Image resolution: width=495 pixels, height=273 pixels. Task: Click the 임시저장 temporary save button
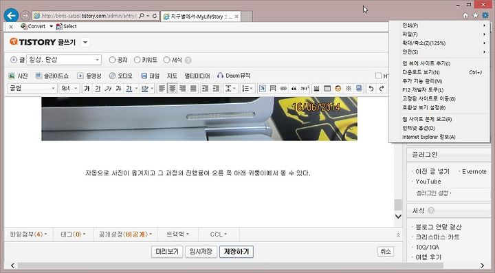(201, 252)
